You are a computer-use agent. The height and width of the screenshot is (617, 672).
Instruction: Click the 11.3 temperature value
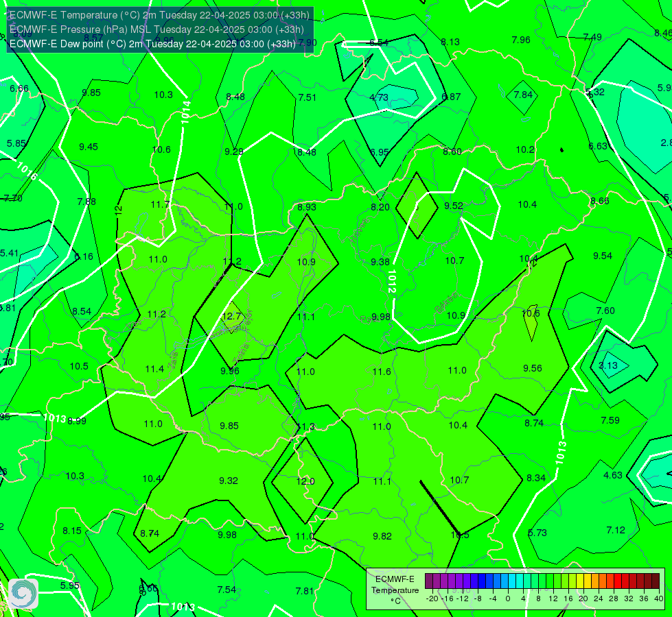[x=308, y=426]
